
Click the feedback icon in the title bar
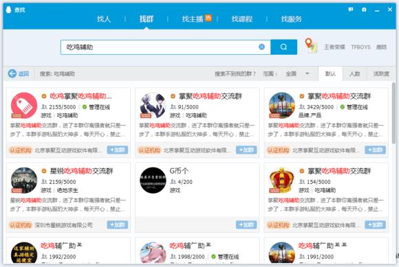click(x=351, y=10)
